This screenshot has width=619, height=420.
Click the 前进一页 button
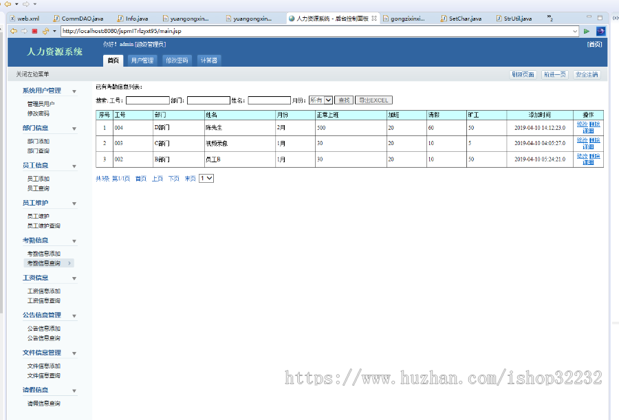pyautogui.click(x=554, y=74)
